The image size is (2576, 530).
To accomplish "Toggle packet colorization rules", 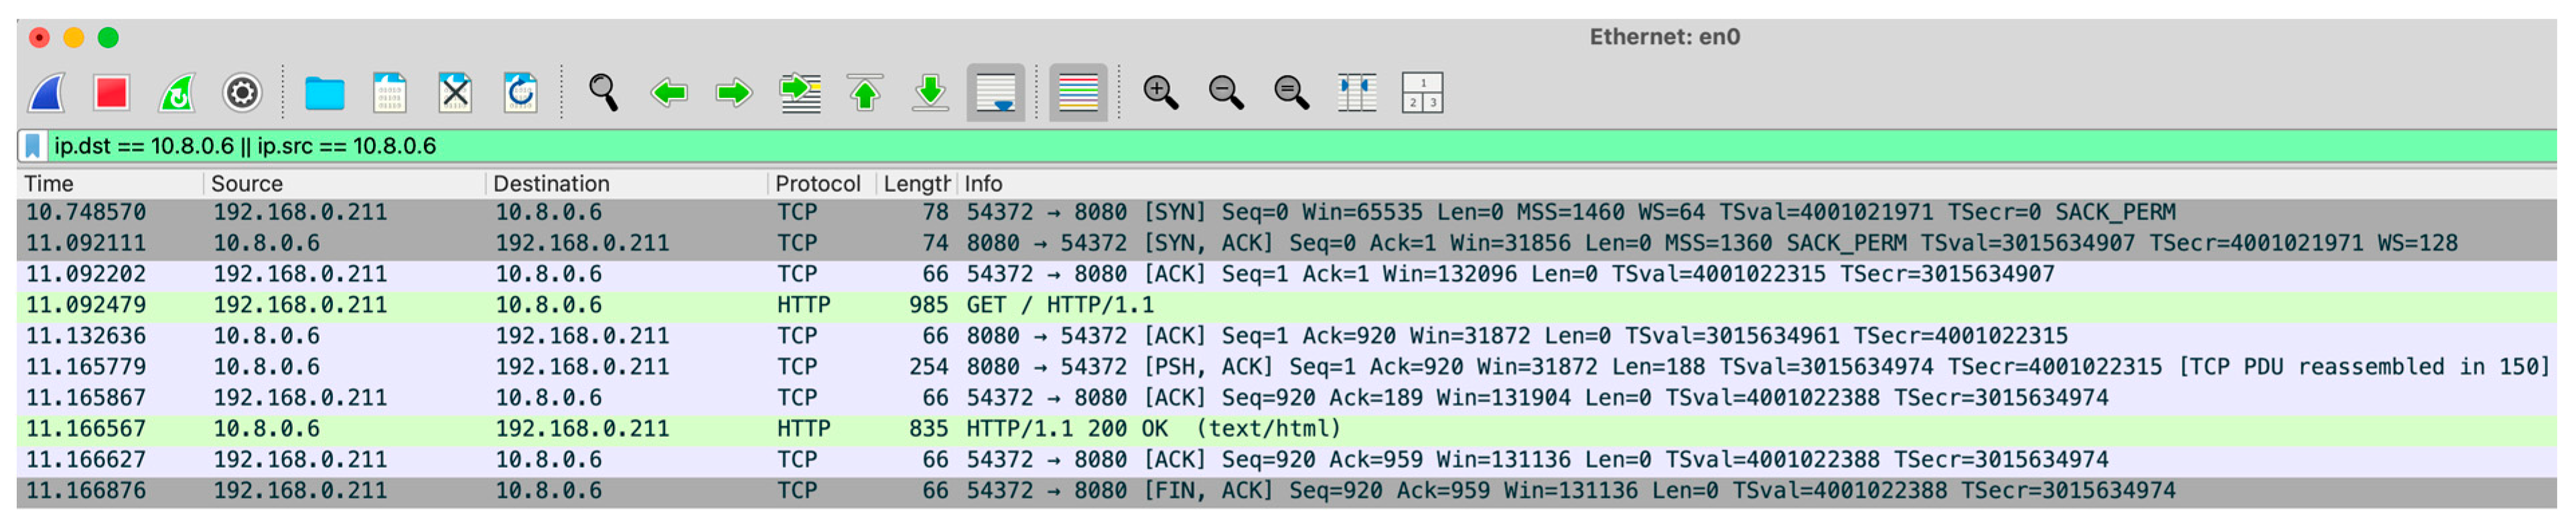I will pos(1077,93).
